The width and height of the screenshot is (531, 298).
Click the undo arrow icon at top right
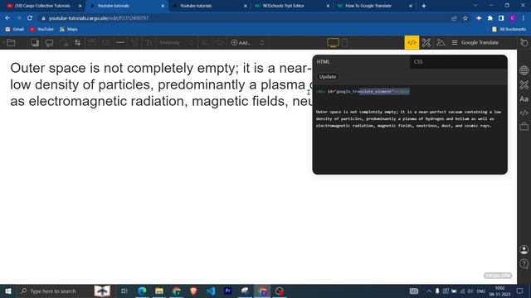[524, 42]
